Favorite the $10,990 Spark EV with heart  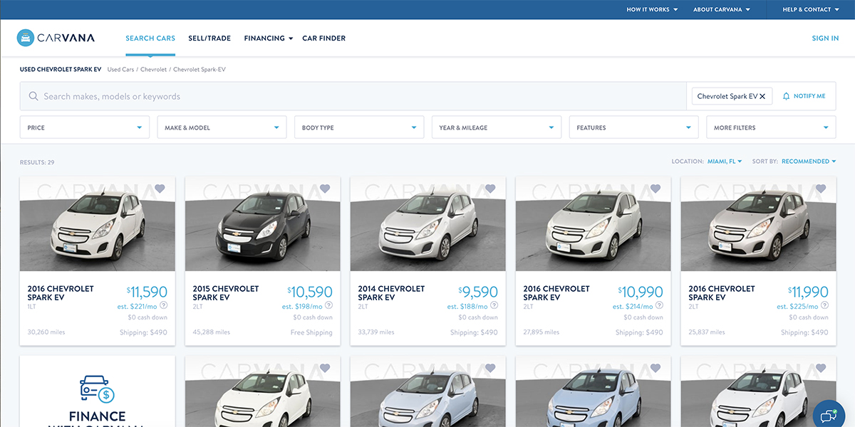[655, 189]
